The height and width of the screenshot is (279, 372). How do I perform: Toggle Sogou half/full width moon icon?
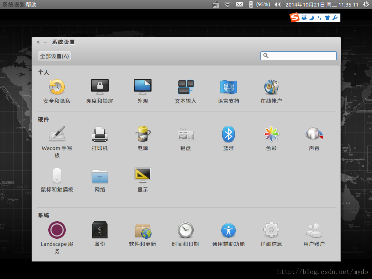point(312,18)
